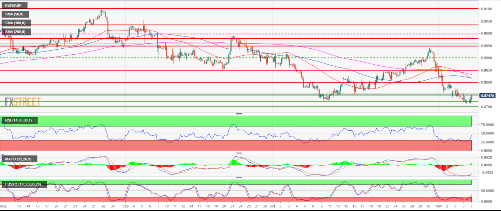Click the Aug label on time axis
This screenshot has width=501, height=211.
[x=3, y=206]
